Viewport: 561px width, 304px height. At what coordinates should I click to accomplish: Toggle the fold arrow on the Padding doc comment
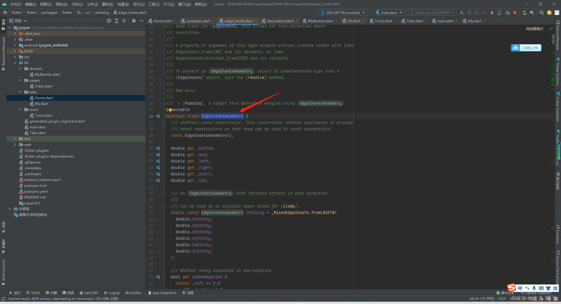[165, 103]
